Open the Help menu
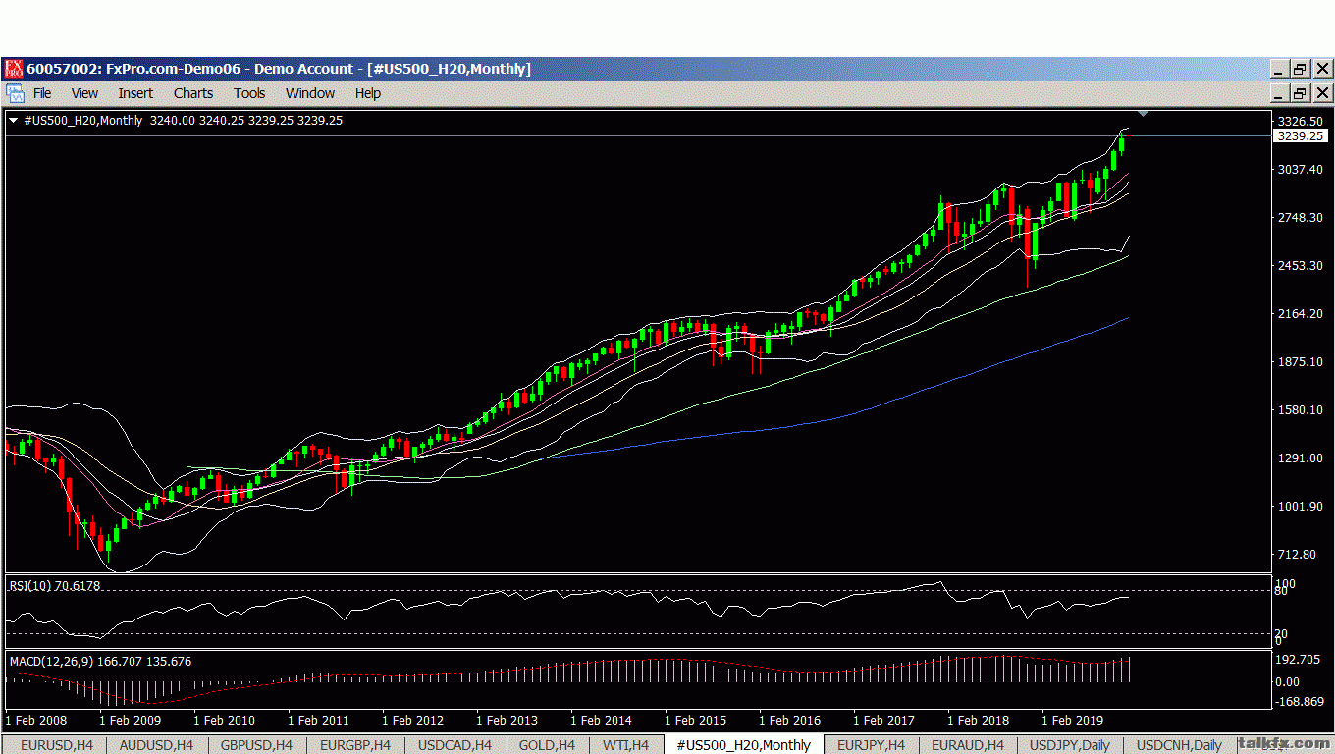 368,93
